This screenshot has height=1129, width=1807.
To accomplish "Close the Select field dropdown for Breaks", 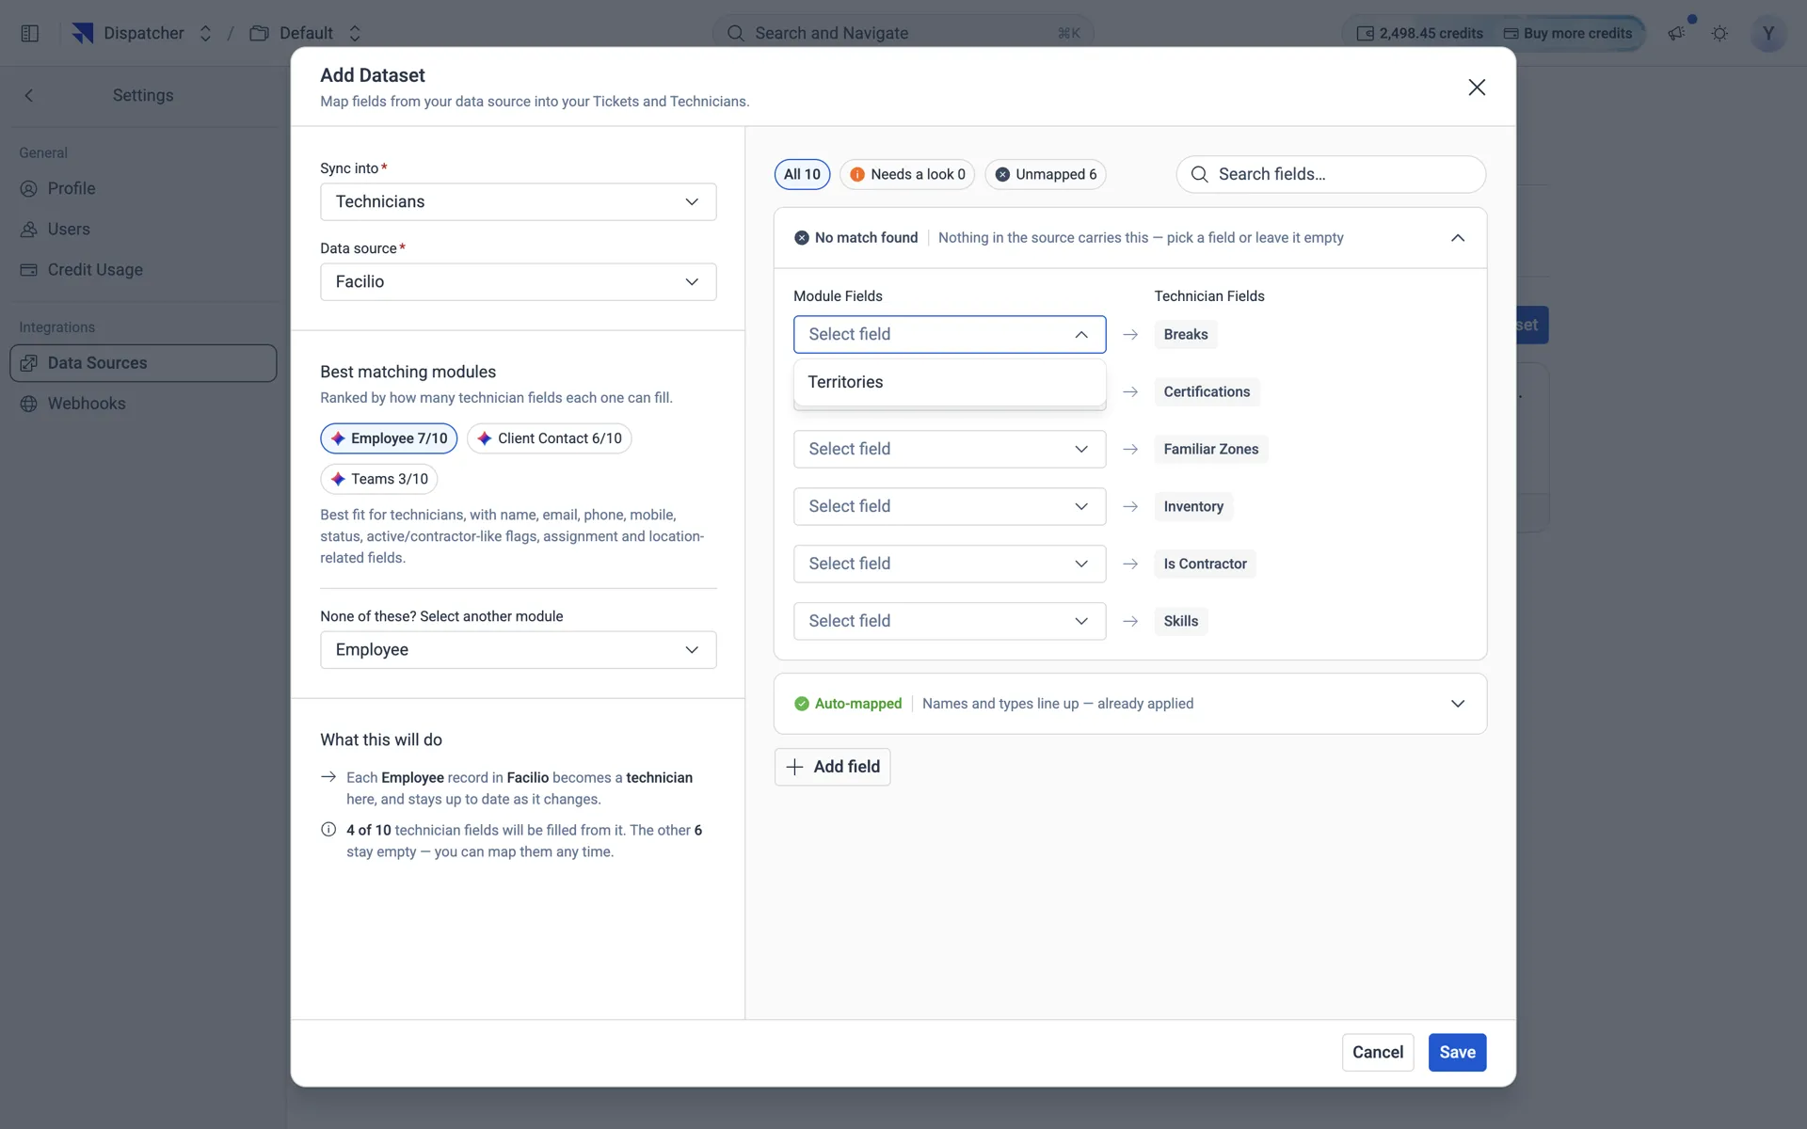I will point(950,334).
